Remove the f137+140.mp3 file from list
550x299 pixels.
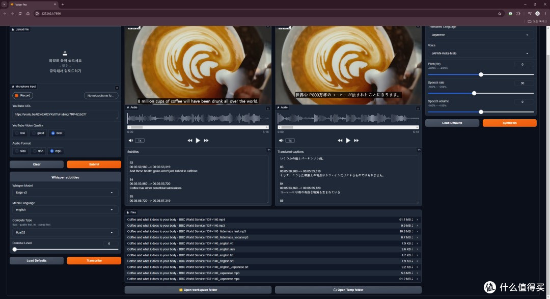(417, 226)
